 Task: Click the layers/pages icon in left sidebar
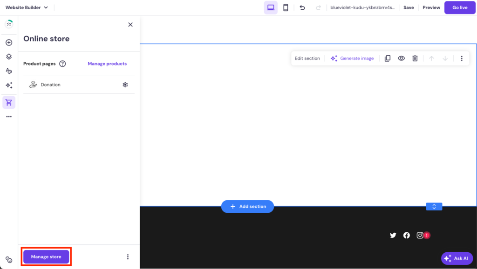click(x=8, y=56)
